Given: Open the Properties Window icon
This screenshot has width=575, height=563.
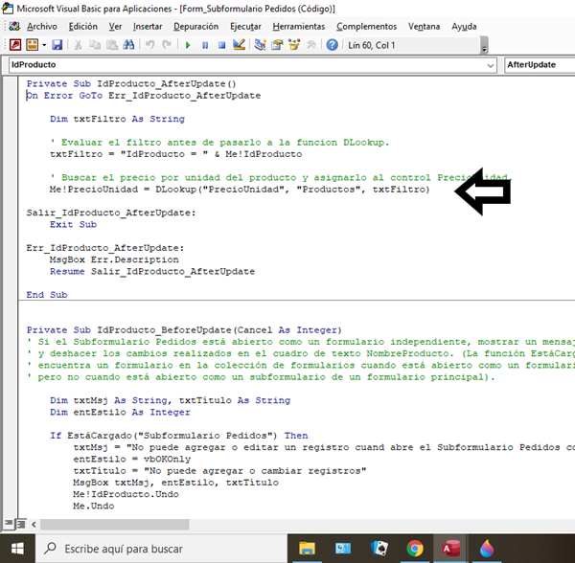Looking at the screenshot, I should 277,45.
